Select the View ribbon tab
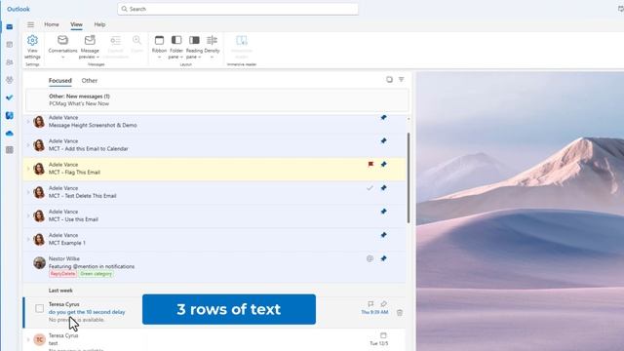 pos(76,24)
